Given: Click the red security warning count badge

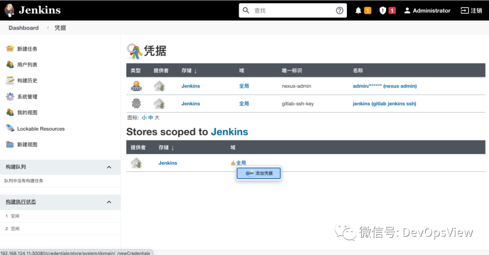Looking at the screenshot, I should click(x=392, y=10).
